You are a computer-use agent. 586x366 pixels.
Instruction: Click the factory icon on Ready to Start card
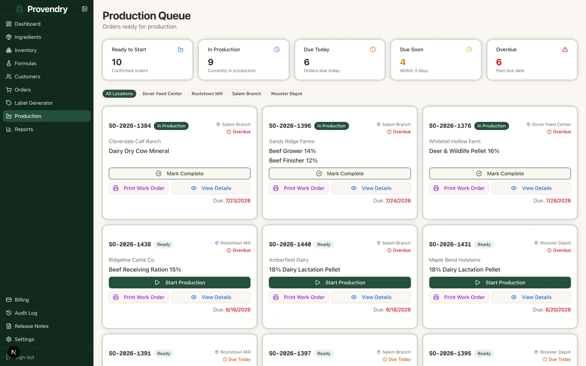[180, 49]
